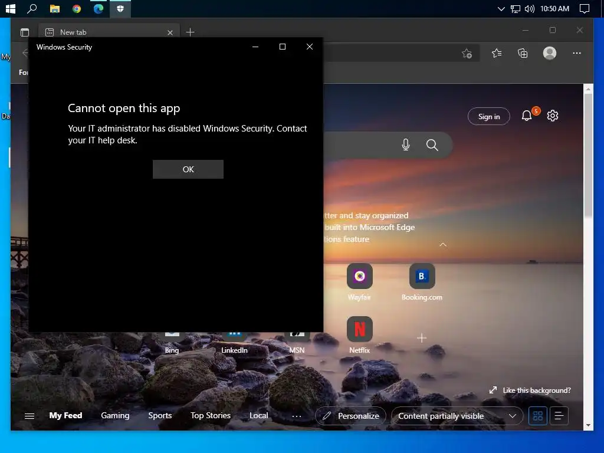Open File Explorer from taskbar
This screenshot has height=453, width=604.
pos(55,8)
